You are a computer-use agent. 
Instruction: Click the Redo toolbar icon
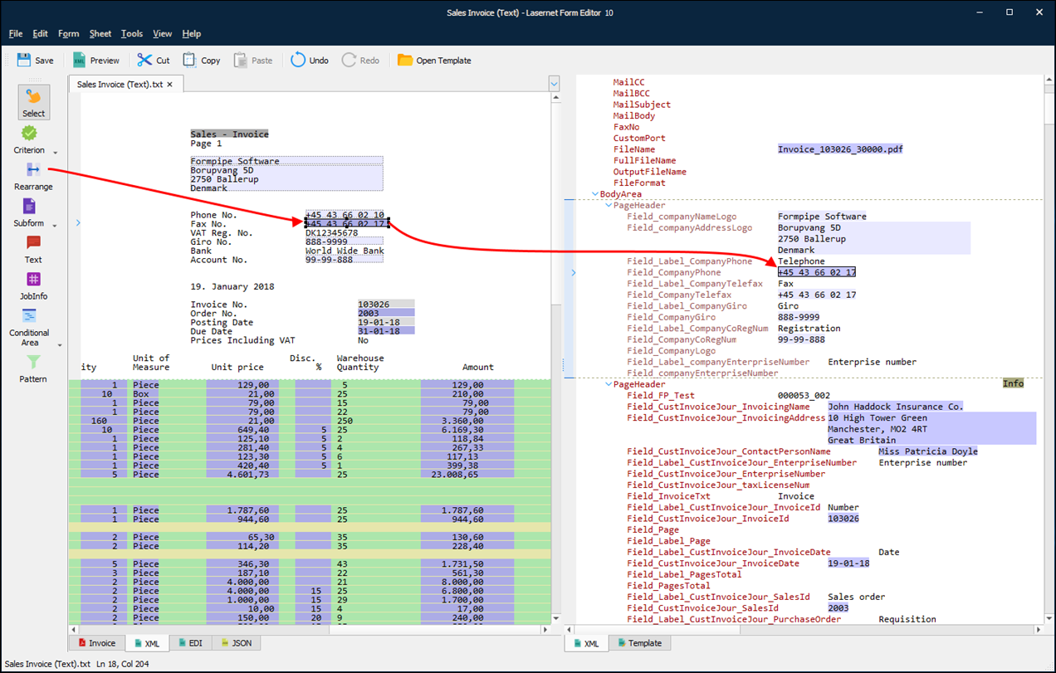pos(349,60)
